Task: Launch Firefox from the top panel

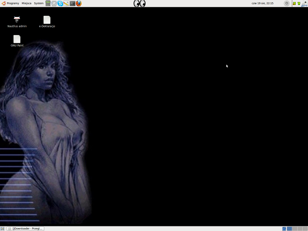Action: pyautogui.click(x=79, y=3)
